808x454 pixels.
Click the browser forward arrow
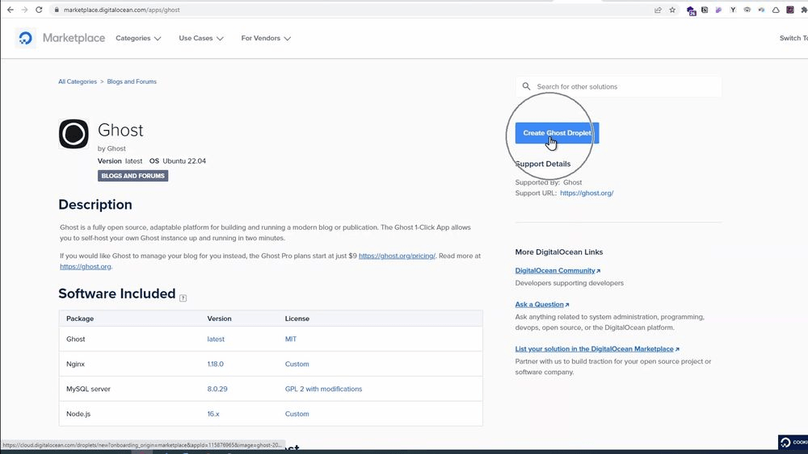pos(24,10)
